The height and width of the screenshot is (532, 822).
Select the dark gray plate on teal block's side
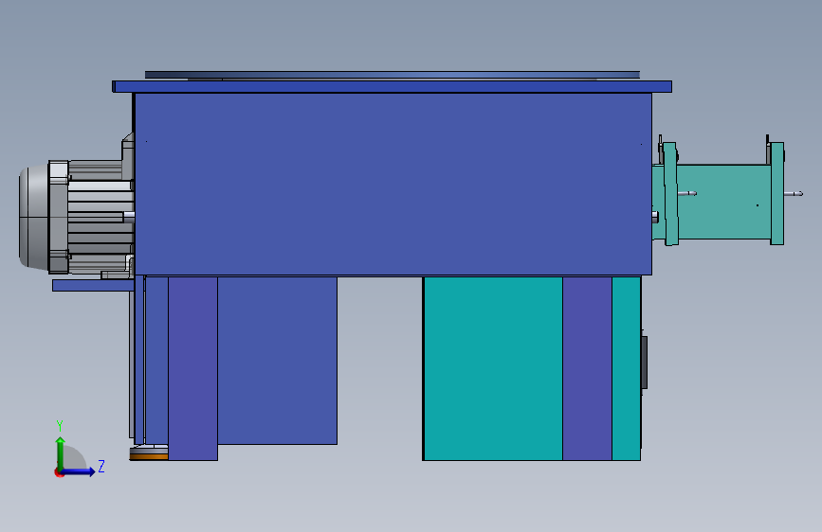[x=645, y=363]
